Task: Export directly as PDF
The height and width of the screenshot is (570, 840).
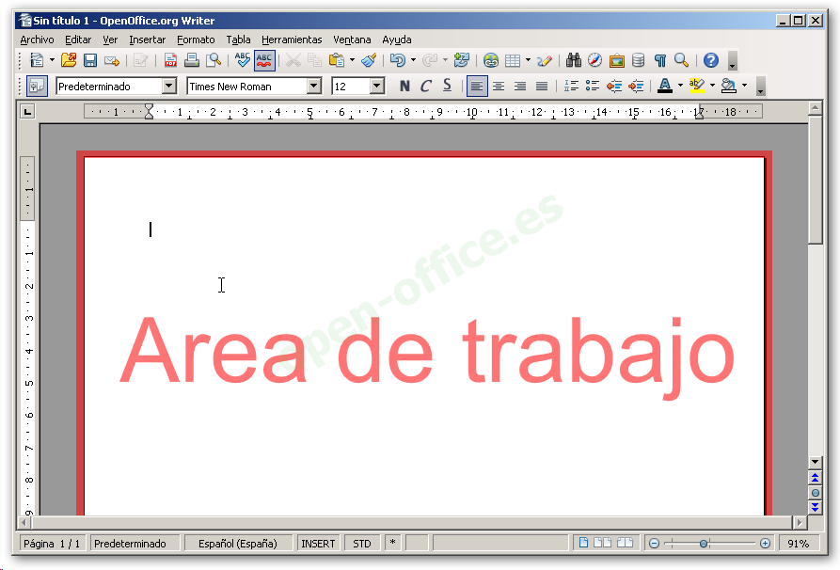Action: (x=170, y=60)
